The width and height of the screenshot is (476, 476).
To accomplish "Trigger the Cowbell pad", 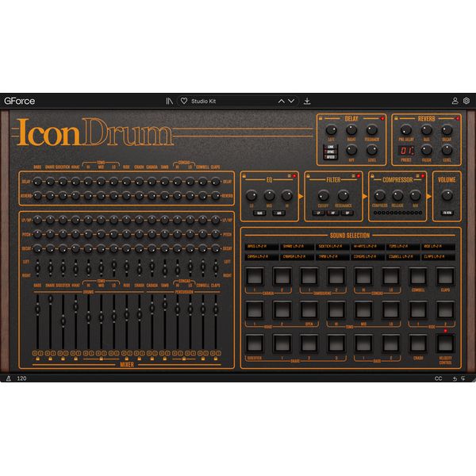I will (418, 276).
